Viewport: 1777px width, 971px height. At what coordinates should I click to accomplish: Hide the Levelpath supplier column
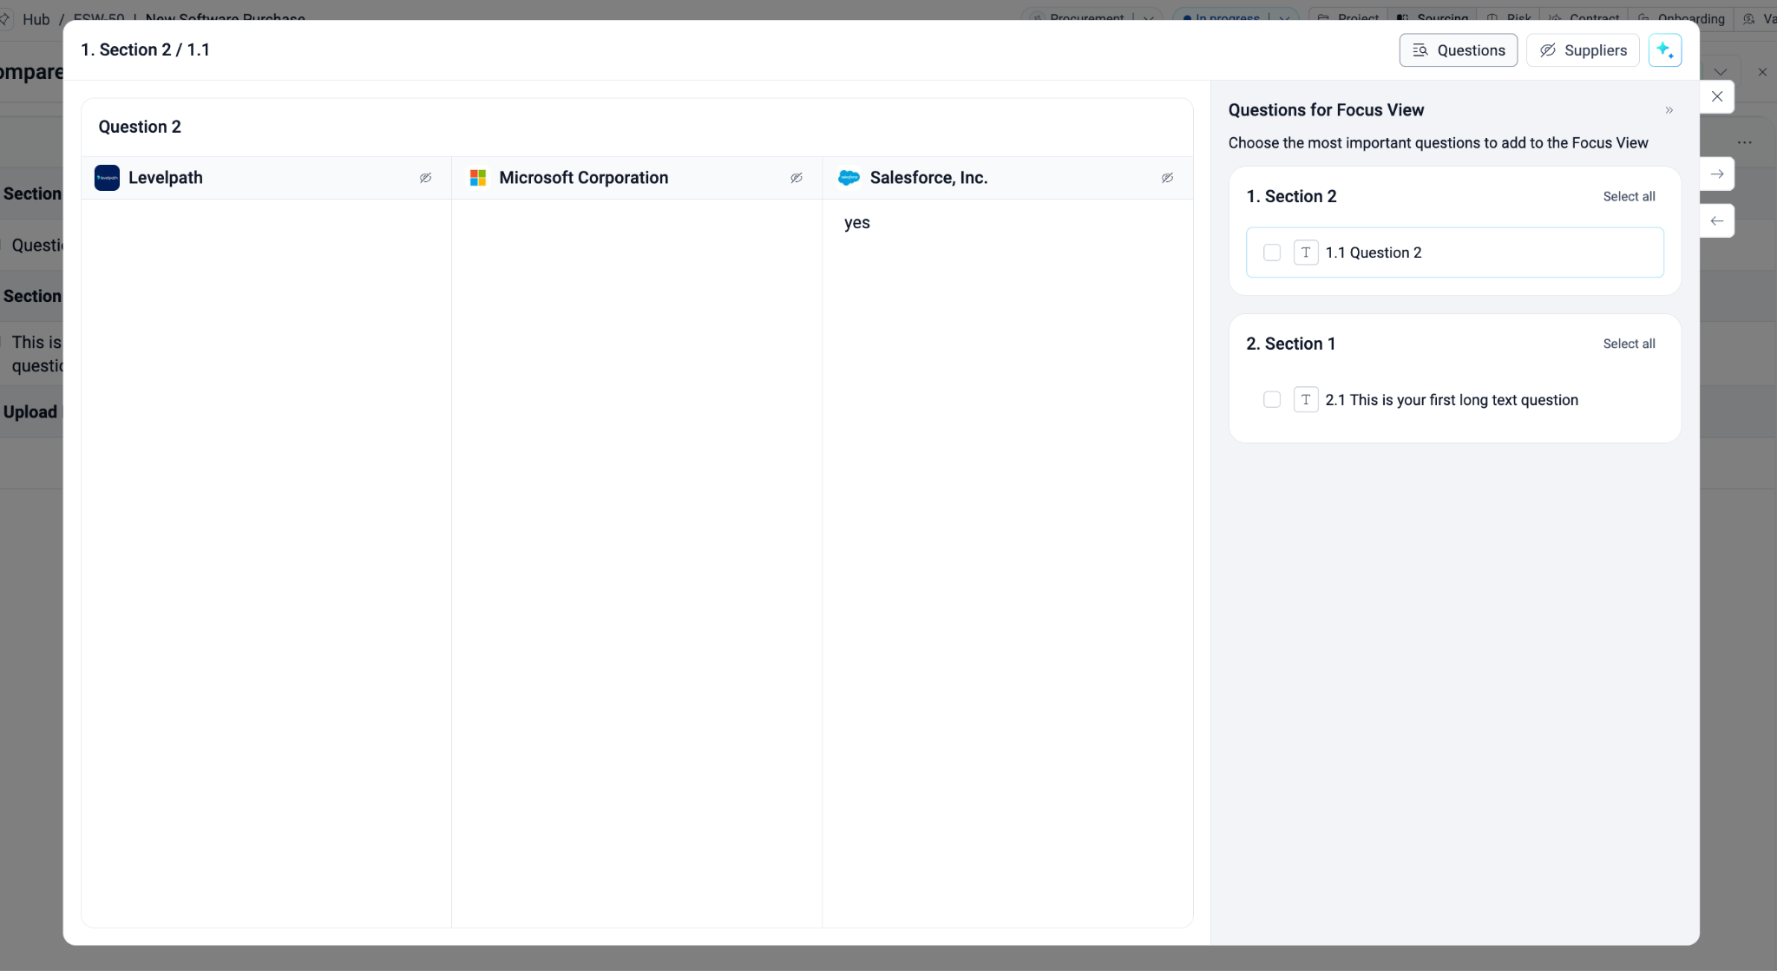click(x=425, y=178)
